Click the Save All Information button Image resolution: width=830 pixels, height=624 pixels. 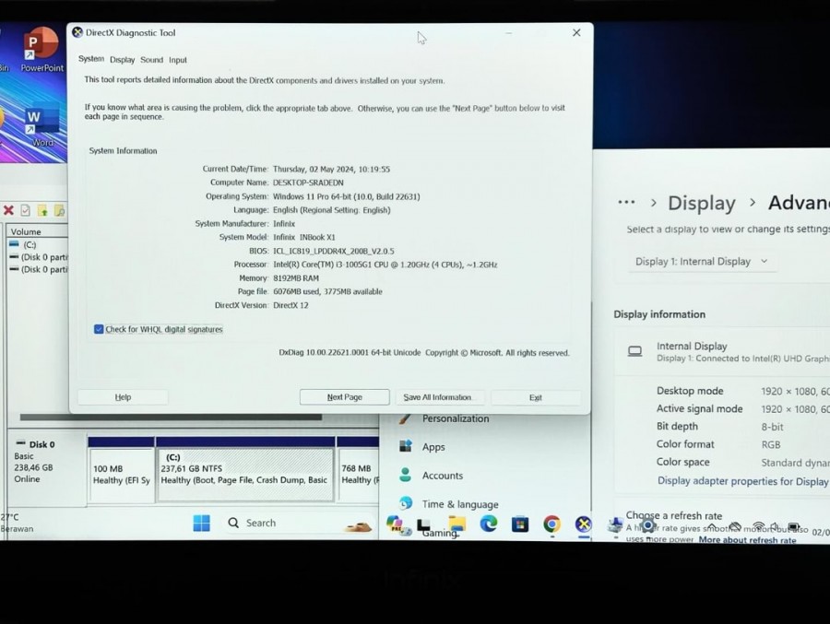click(438, 397)
